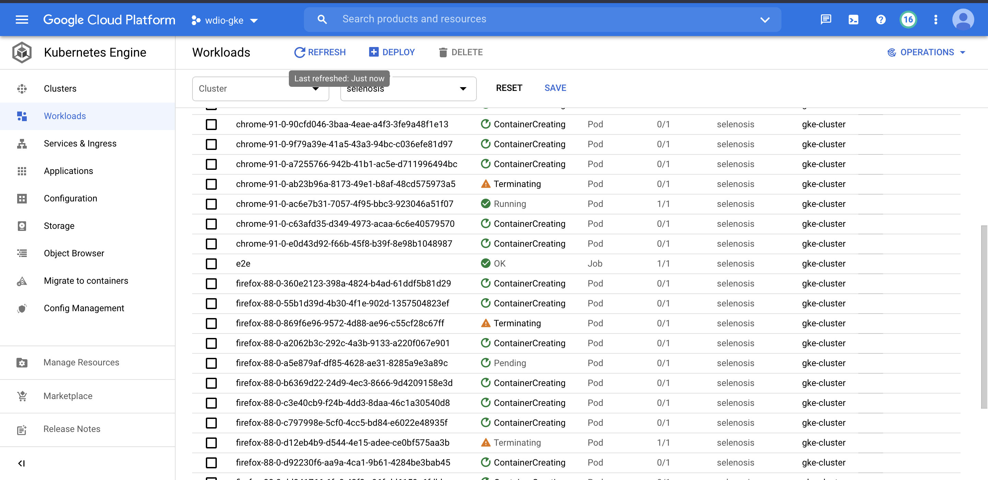Open chrome-91-0-c63afd35 pod details link
Image resolution: width=988 pixels, height=480 pixels.
click(x=345, y=224)
